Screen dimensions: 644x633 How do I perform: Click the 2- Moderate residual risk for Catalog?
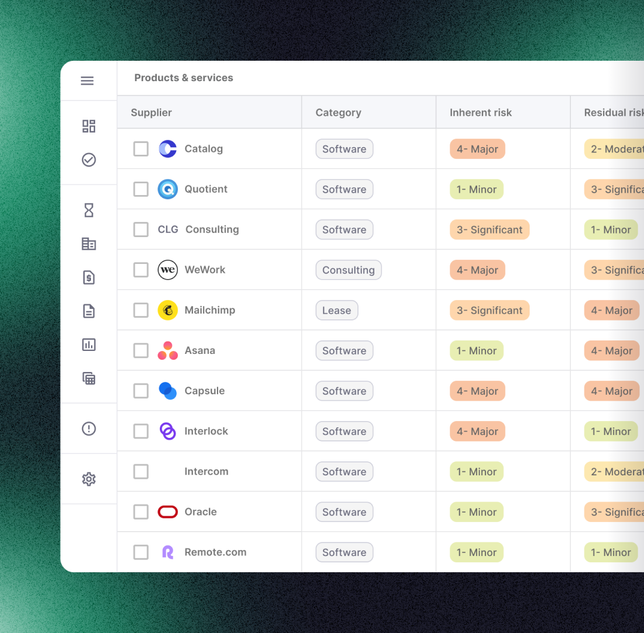coord(614,149)
